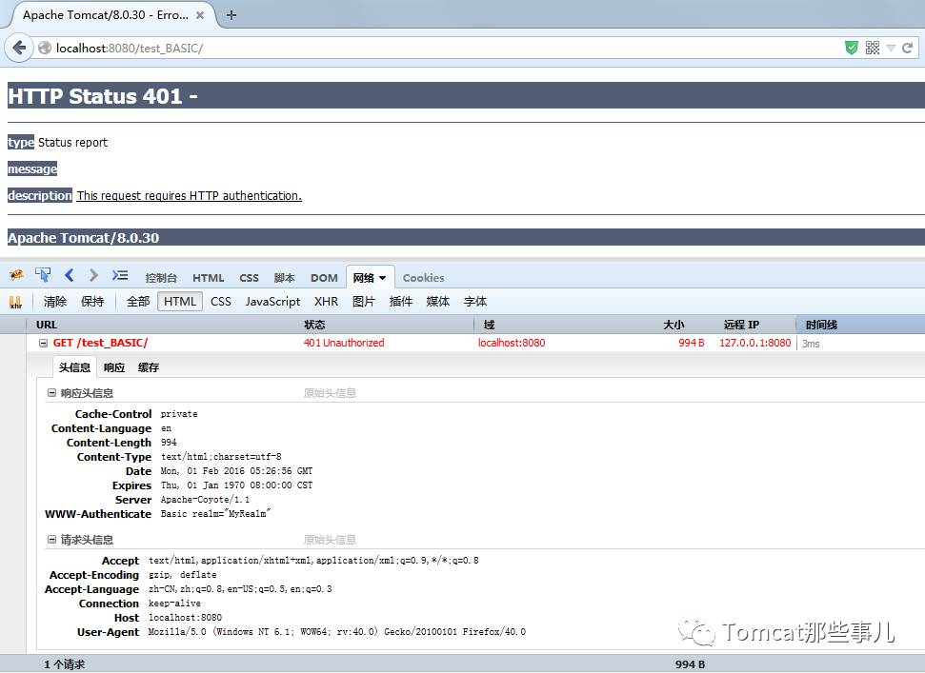The height and width of the screenshot is (673, 925).
Task: Open the 网络 panel dropdown arrow
Action: coord(383,278)
